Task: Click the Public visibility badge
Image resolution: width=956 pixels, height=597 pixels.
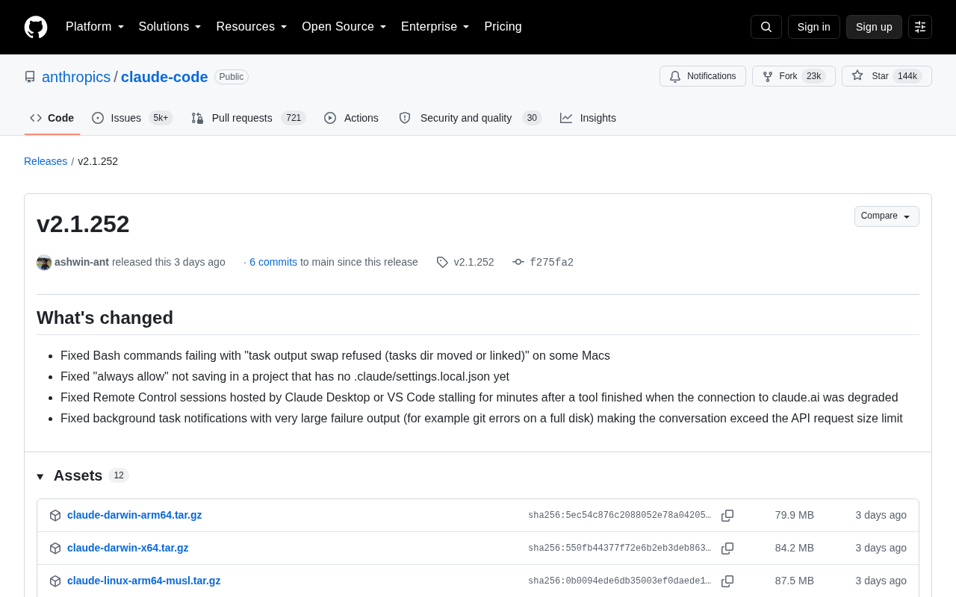Action: 232,77
